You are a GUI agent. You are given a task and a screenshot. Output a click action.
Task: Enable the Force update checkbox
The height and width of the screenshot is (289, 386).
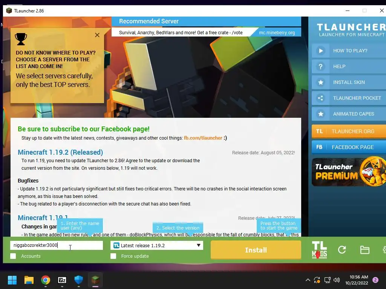[x=113, y=256]
